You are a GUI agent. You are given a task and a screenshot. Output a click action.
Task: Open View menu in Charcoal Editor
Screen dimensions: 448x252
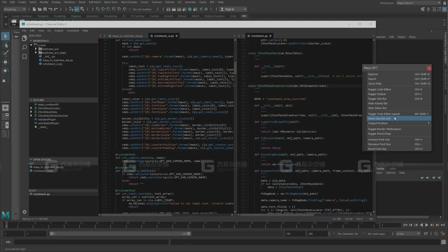point(41,30)
